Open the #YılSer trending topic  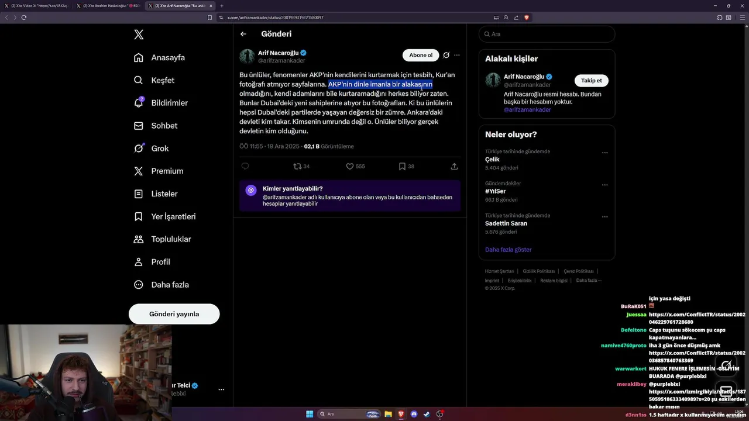(495, 191)
